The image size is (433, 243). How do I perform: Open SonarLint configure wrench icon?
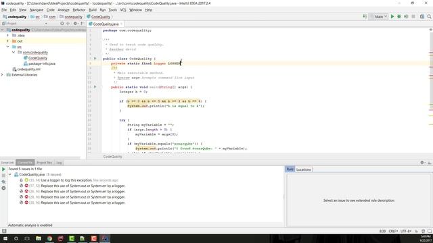[x=3, y=182]
